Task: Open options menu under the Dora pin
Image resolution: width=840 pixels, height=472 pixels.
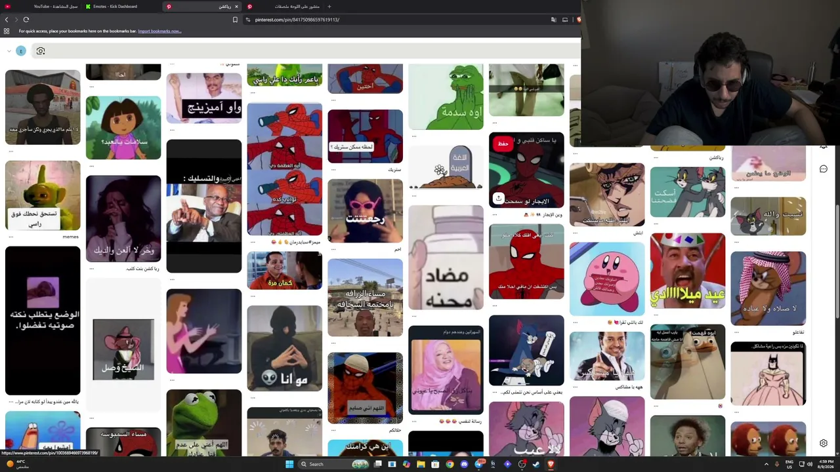Action: point(91,165)
